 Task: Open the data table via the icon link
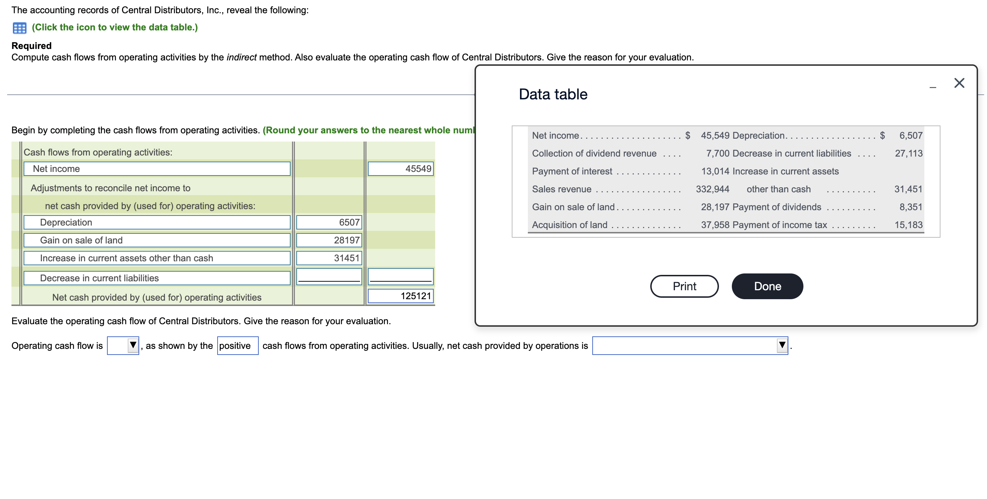[x=115, y=27]
